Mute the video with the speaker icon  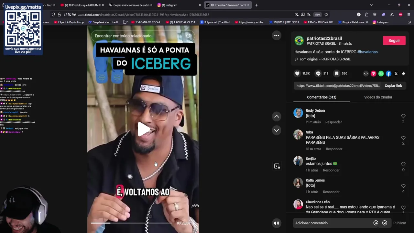[277, 223]
